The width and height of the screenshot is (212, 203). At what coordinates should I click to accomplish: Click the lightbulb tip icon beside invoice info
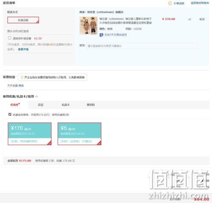22,77
